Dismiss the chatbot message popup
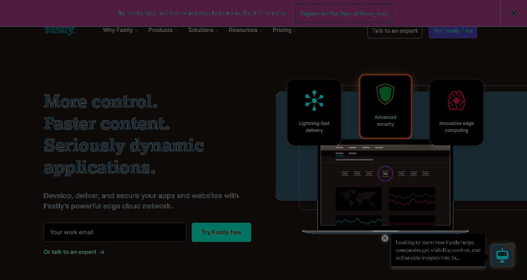Viewport: 527px width, 280px height. pyautogui.click(x=385, y=238)
